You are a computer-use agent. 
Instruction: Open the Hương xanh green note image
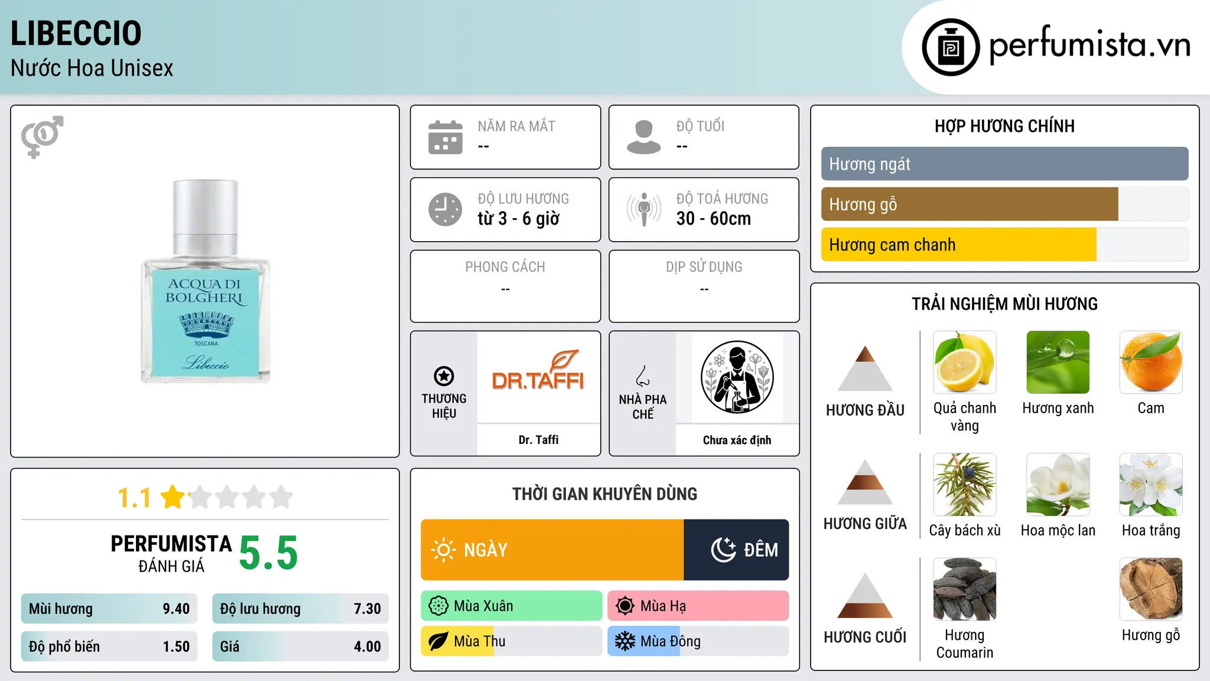click(x=1058, y=362)
